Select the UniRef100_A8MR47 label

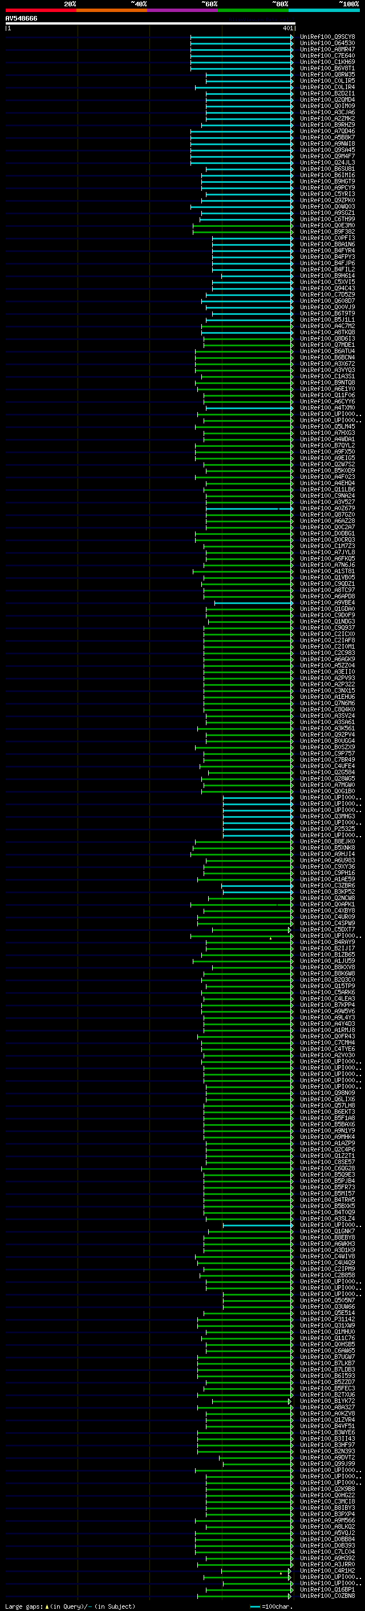tap(327, 49)
